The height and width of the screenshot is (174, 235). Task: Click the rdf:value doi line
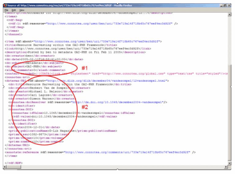click(x=64, y=117)
